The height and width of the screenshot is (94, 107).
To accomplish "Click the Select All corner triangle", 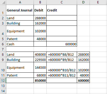I will (x=4, y=3).
